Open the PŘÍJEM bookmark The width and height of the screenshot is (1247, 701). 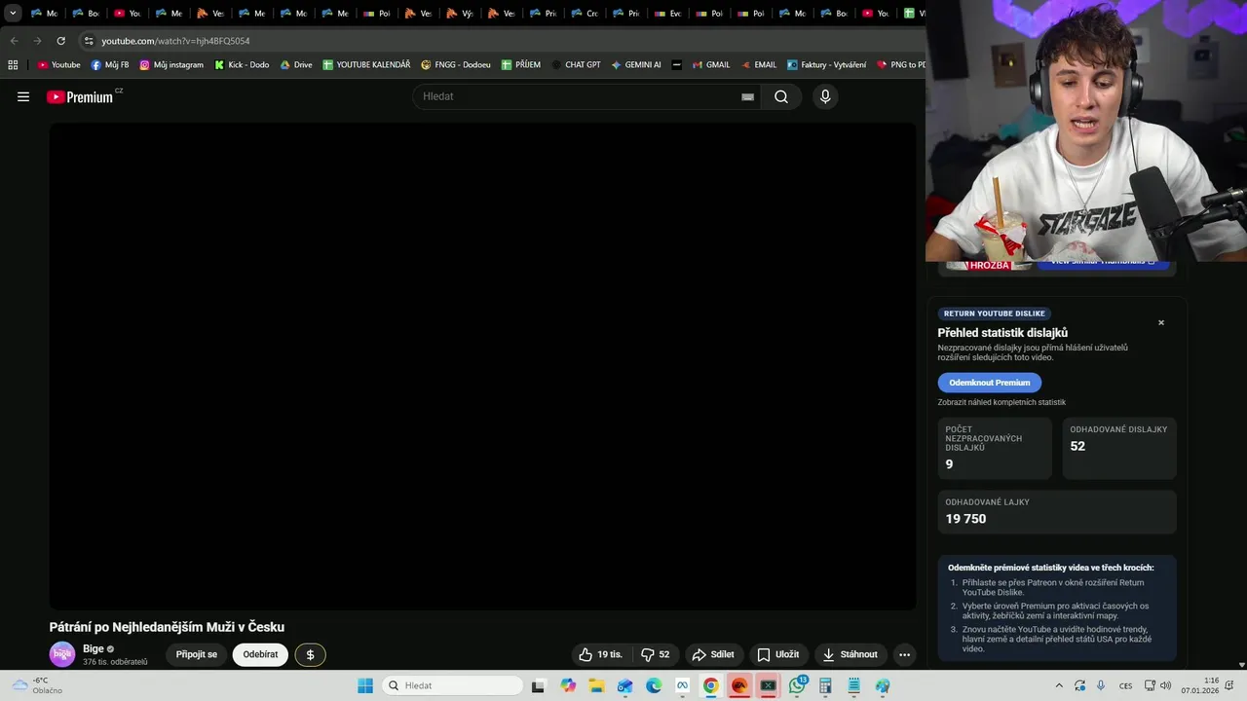point(521,65)
